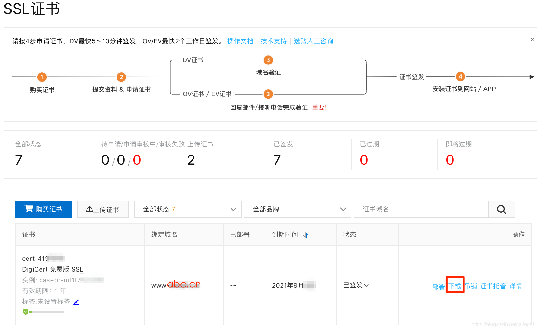Expand the 已签发 status dropdown in the table
The image size is (537, 330).
(x=366, y=285)
